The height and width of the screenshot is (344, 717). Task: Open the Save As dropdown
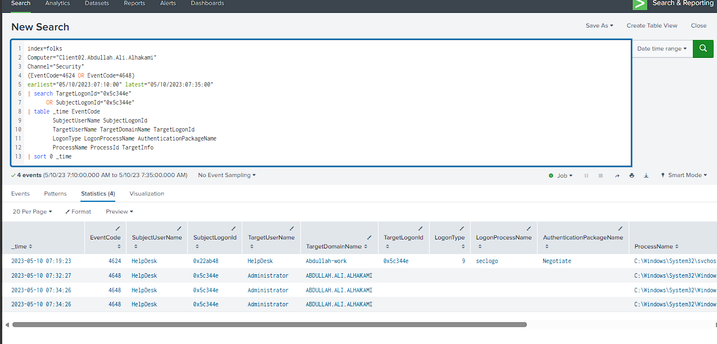599,26
